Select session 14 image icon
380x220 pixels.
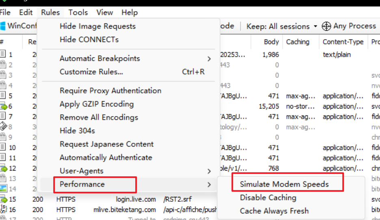[3, 188]
